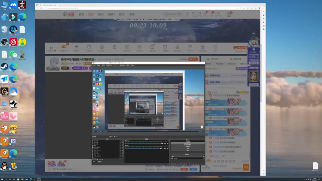Open the ToDesk desktop shortcut

tap(4, 79)
